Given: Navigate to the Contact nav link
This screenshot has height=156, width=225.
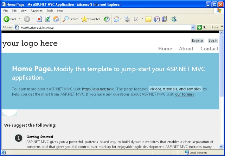Looking at the screenshot, I should pyautogui.click(x=210, y=49).
